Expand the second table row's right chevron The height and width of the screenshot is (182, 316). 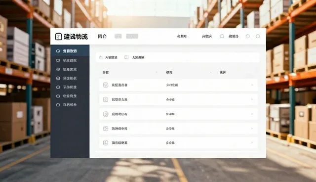pos(252,99)
